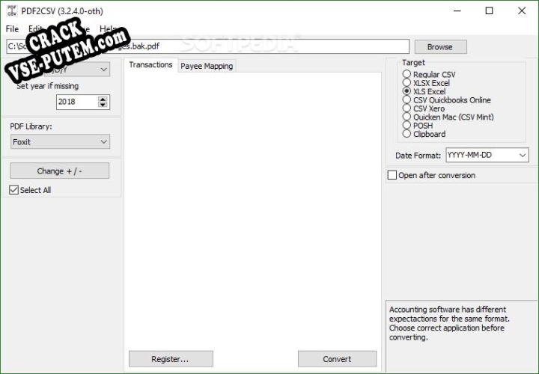This screenshot has width=539, height=374.
Task: Click the Change + / - button
Action: pyautogui.click(x=59, y=171)
